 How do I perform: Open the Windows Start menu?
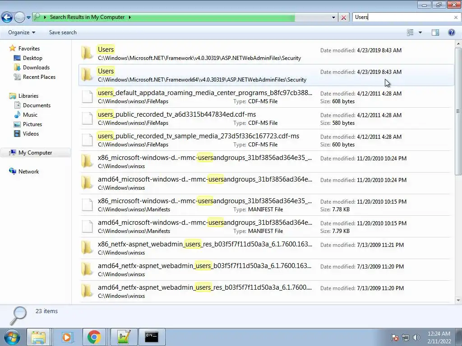pos(12,337)
